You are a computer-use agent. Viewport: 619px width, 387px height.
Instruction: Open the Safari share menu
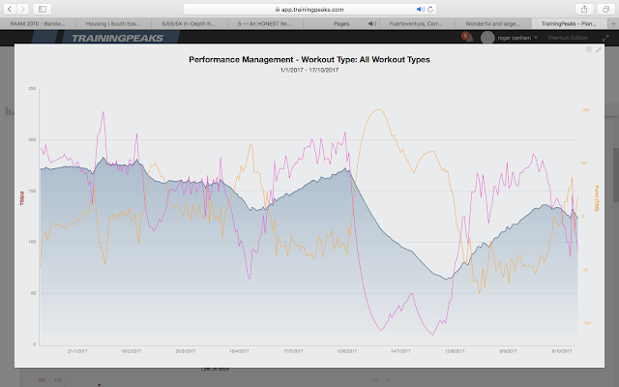point(584,9)
